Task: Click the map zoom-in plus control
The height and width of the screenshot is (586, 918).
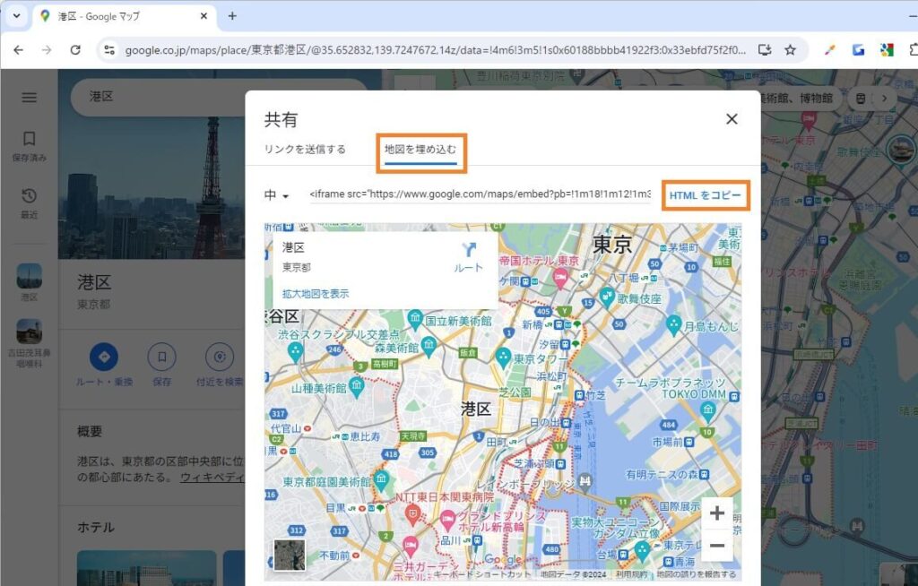Action: click(717, 513)
